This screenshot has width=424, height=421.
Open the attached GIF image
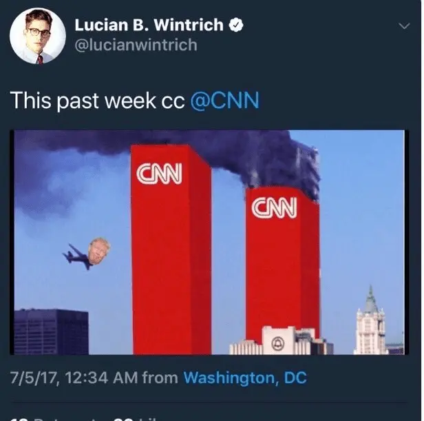click(x=209, y=243)
